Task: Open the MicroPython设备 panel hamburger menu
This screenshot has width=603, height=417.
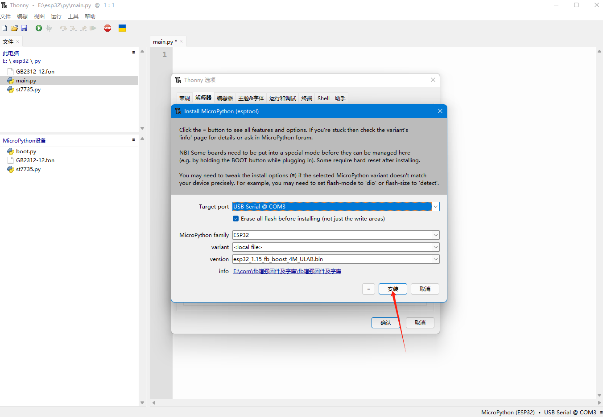Action: (133, 140)
